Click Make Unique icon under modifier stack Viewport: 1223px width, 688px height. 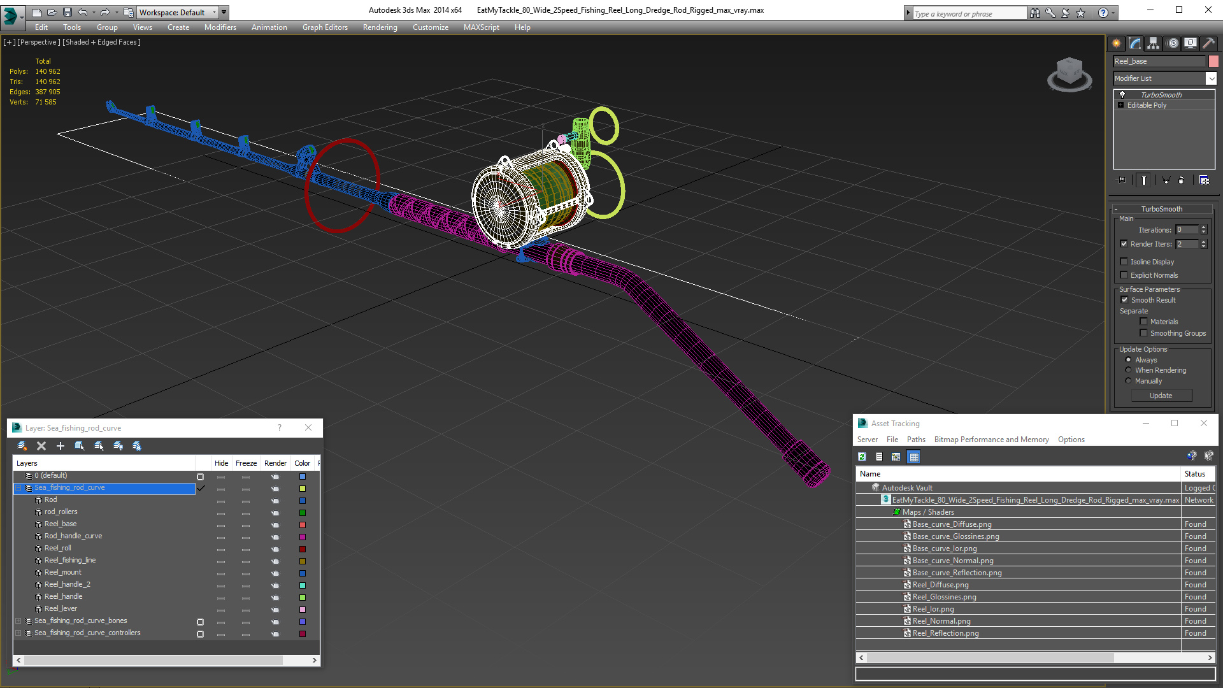1166,180
